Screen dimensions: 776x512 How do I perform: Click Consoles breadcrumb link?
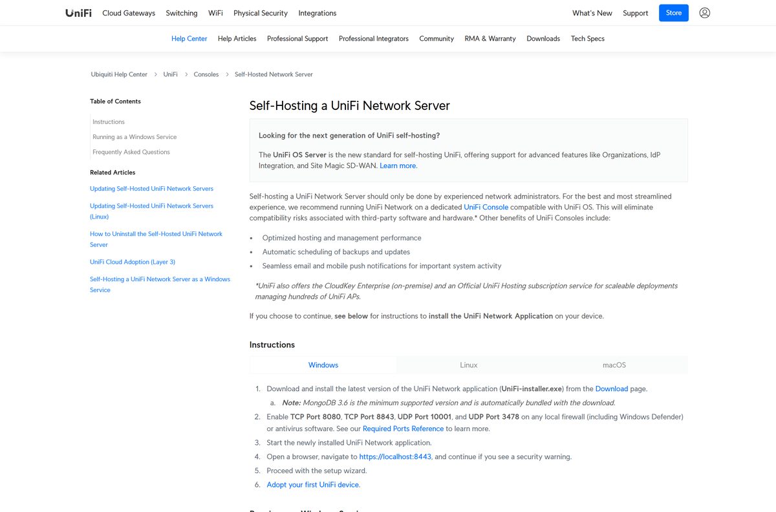[x=206, y=74]
